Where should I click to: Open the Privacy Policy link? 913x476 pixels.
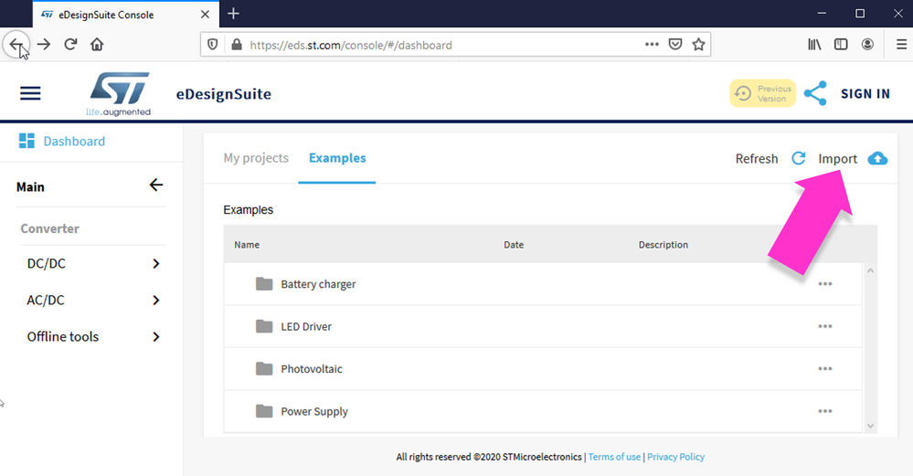[x=675, y=457]
